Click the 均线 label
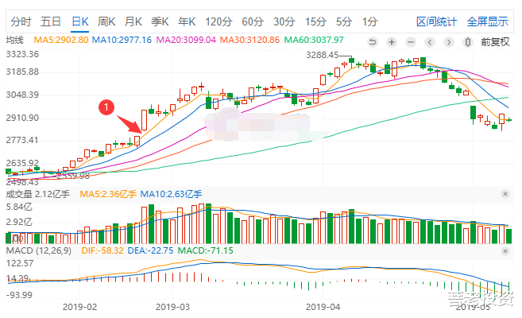Screen dimensions: 522x318 click(14, 40)
